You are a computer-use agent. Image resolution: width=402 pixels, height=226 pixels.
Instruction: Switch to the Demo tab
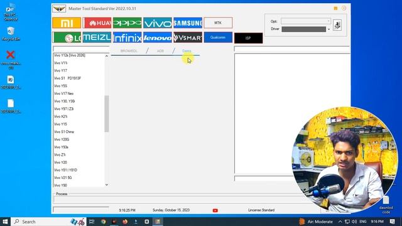[187, 51]
